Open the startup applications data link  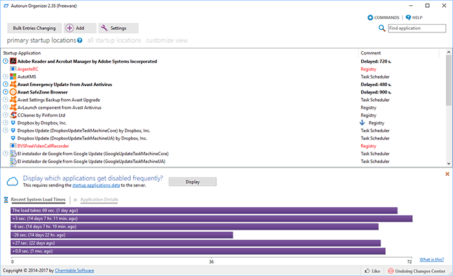[96, 185]
